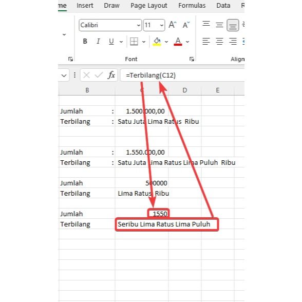Apply the red Font Color
This screenshot has height=302, width=302.
[178, 42]
